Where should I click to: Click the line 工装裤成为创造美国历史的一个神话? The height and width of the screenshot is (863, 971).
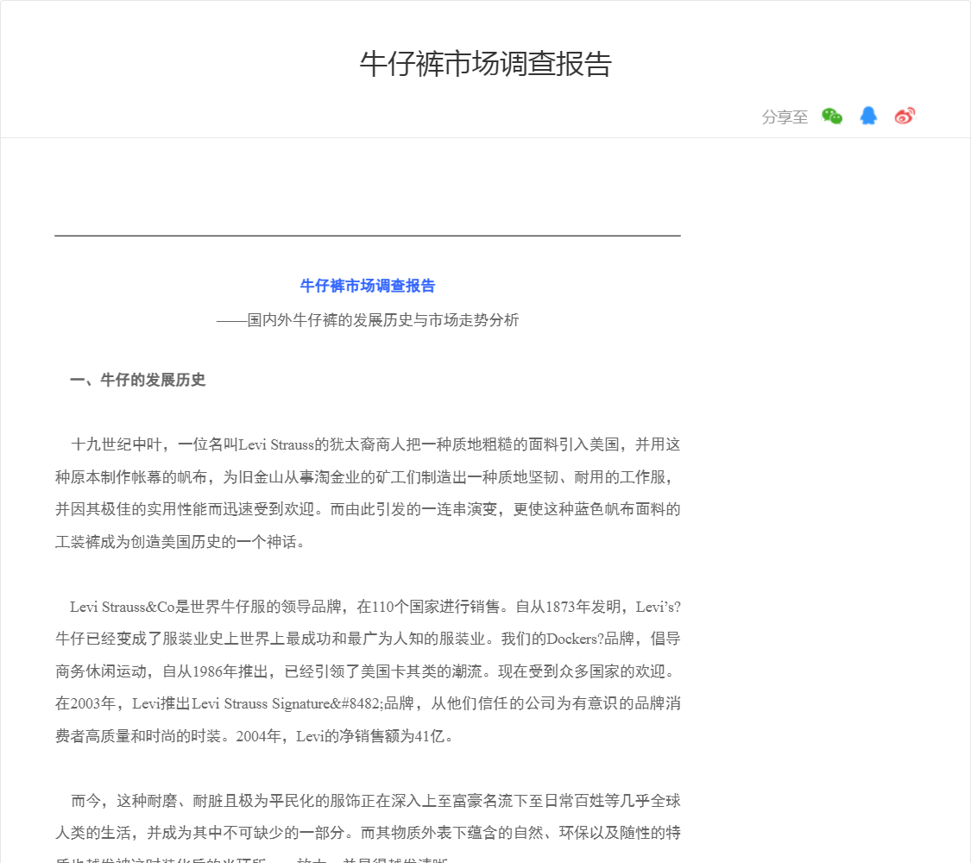pos(180,542)
